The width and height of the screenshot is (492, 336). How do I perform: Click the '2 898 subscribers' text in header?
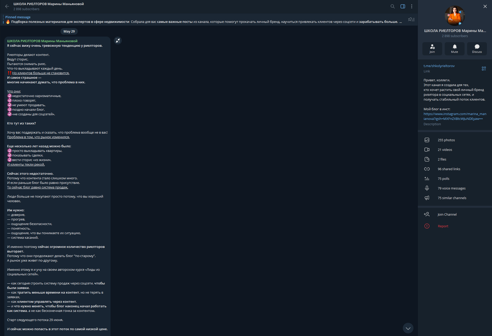26,9
